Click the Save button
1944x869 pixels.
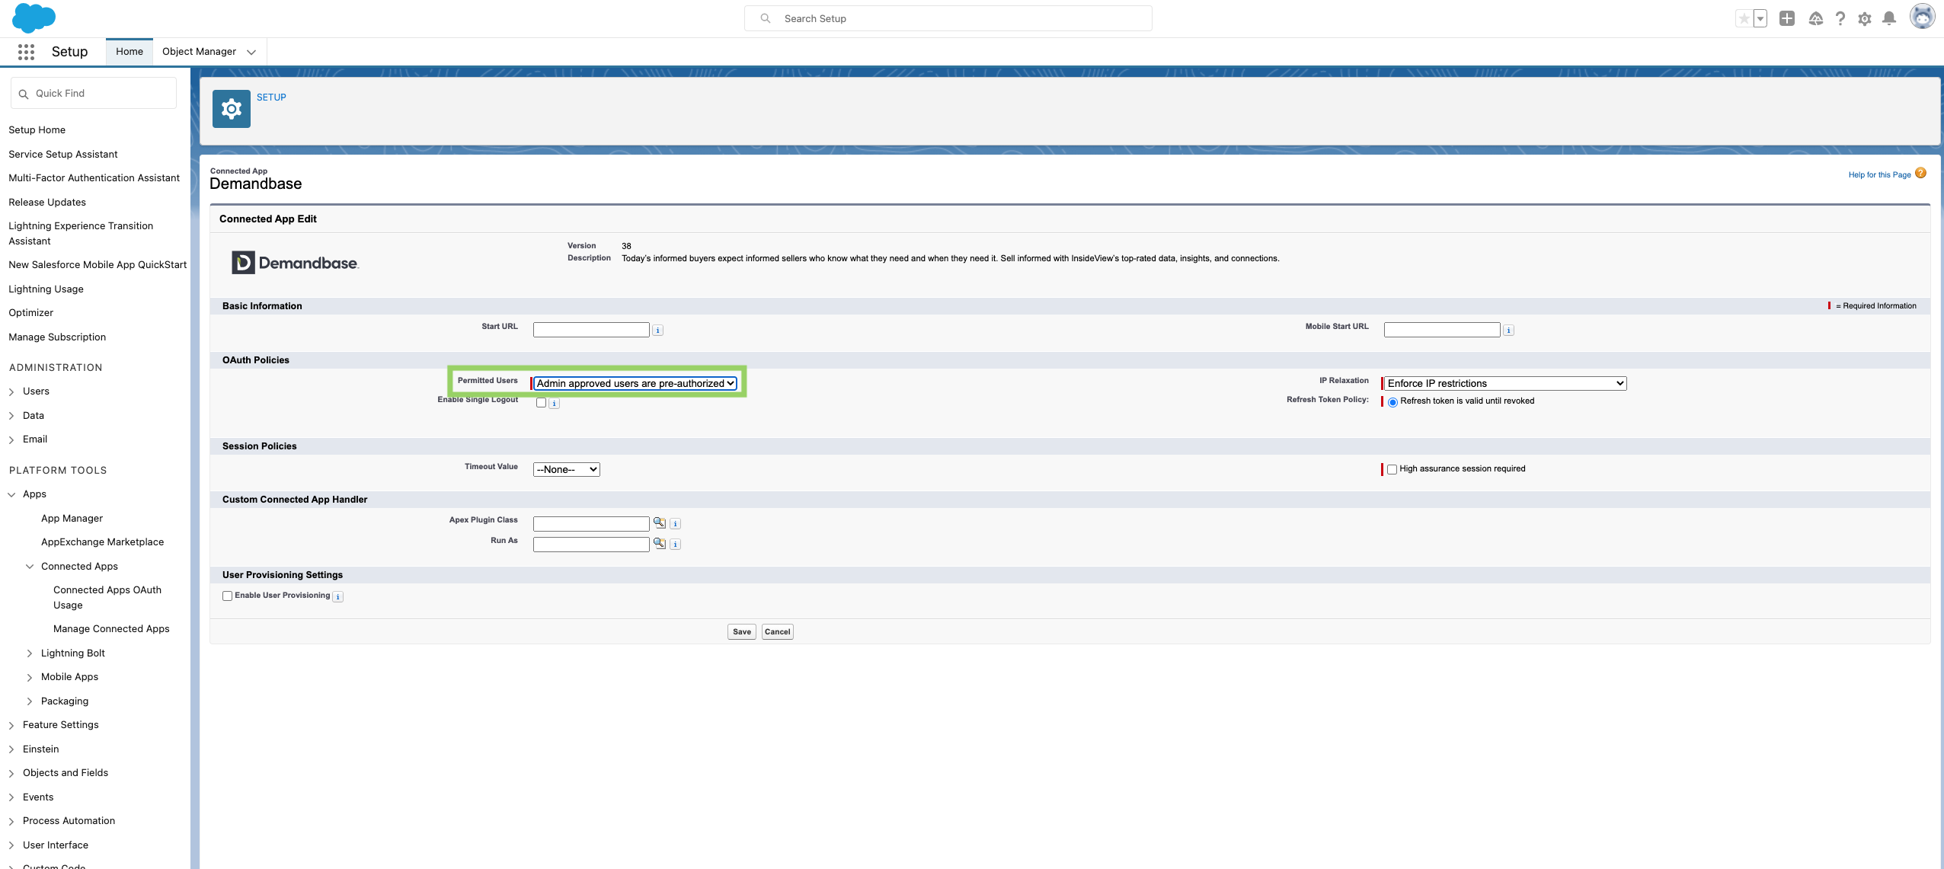pyautogui.click(x=742, y=632)
